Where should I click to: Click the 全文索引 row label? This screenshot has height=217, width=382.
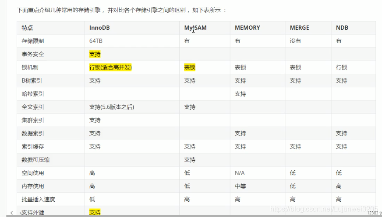(x=33, y=107)
